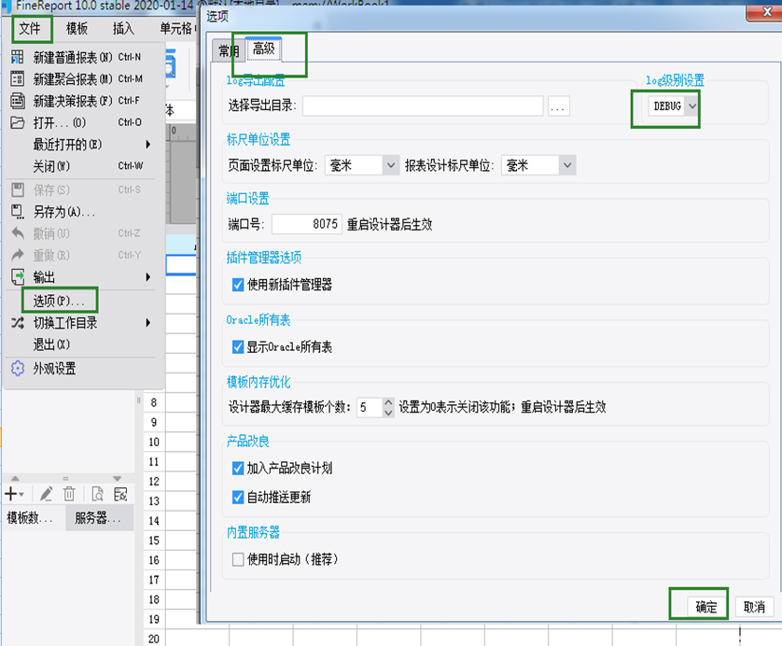Enable 使用时启动（推荐） checkbox

(238, 559)
